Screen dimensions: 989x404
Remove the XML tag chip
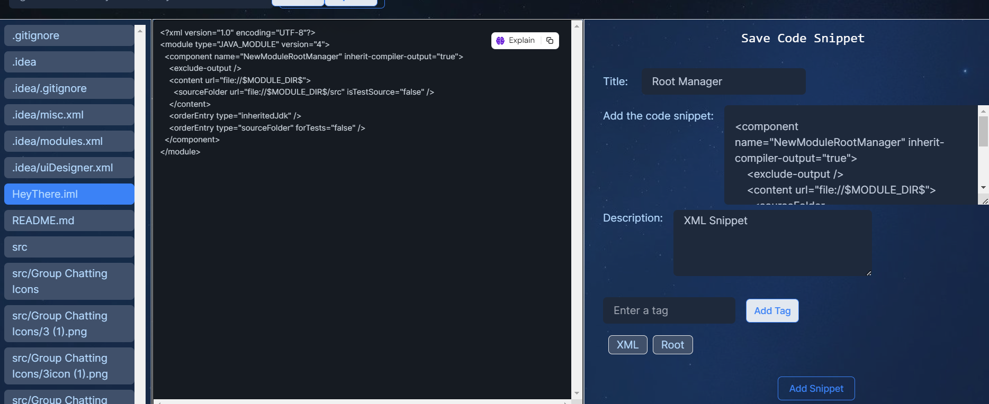click(x=627, y=345)
